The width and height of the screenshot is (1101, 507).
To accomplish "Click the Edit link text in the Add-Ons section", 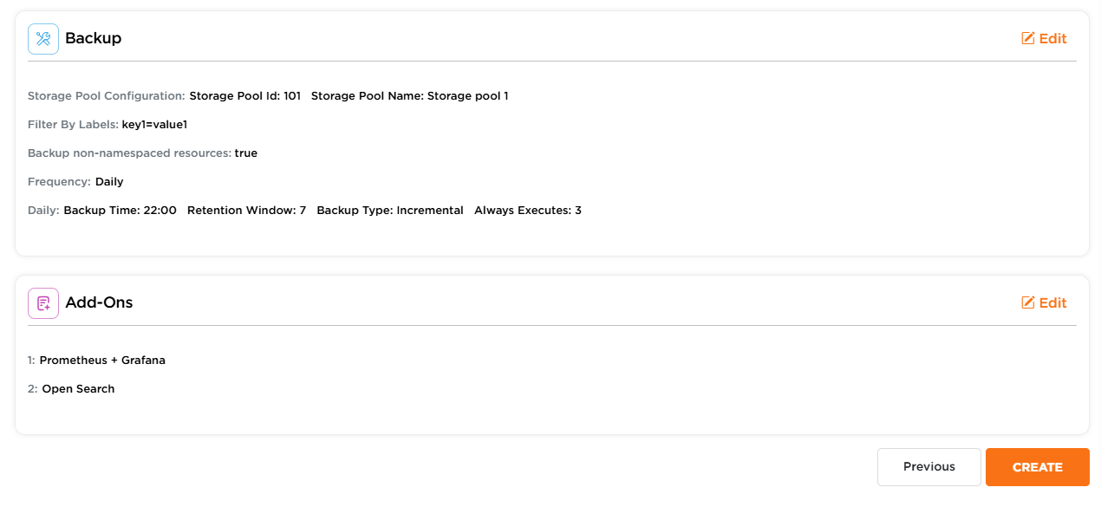I will [1053, 303].
